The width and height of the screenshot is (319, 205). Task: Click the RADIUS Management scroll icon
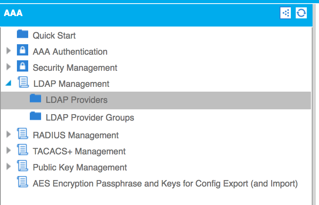point(23,133)
